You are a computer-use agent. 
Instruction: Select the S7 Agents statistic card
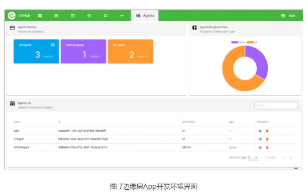click(x=130, y=51)
